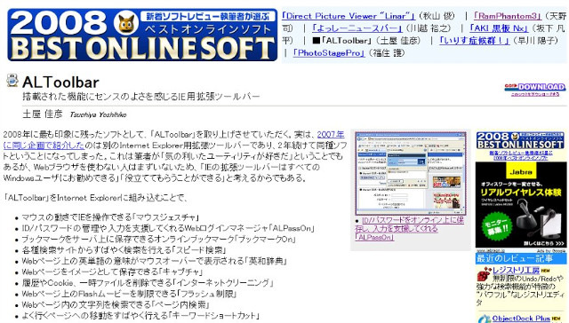This screenshot has height=323, width=569.
Task: Click the ALToolbar article title
Action: (60, 83)
